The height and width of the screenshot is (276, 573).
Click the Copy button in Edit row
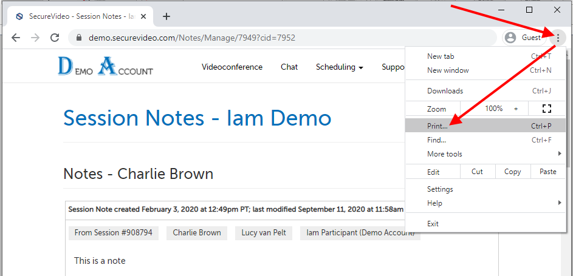512,172
